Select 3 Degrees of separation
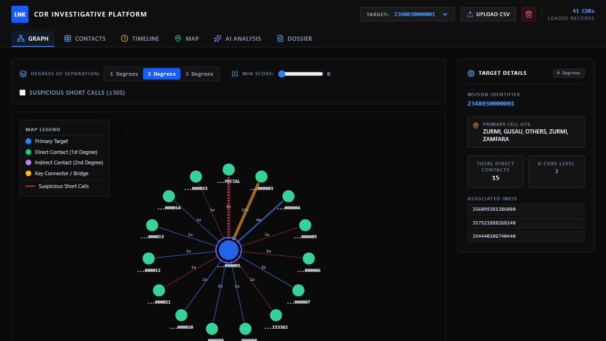 point(199,74)
